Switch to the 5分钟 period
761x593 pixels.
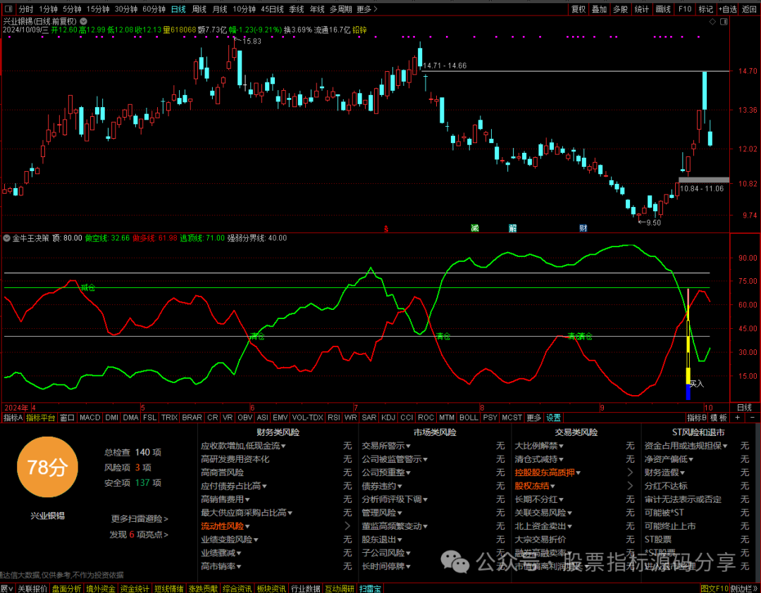point(71,9)
